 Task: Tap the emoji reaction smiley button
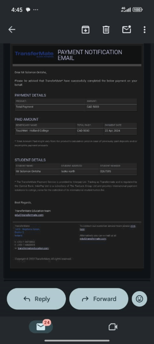(x=139, y=299)
